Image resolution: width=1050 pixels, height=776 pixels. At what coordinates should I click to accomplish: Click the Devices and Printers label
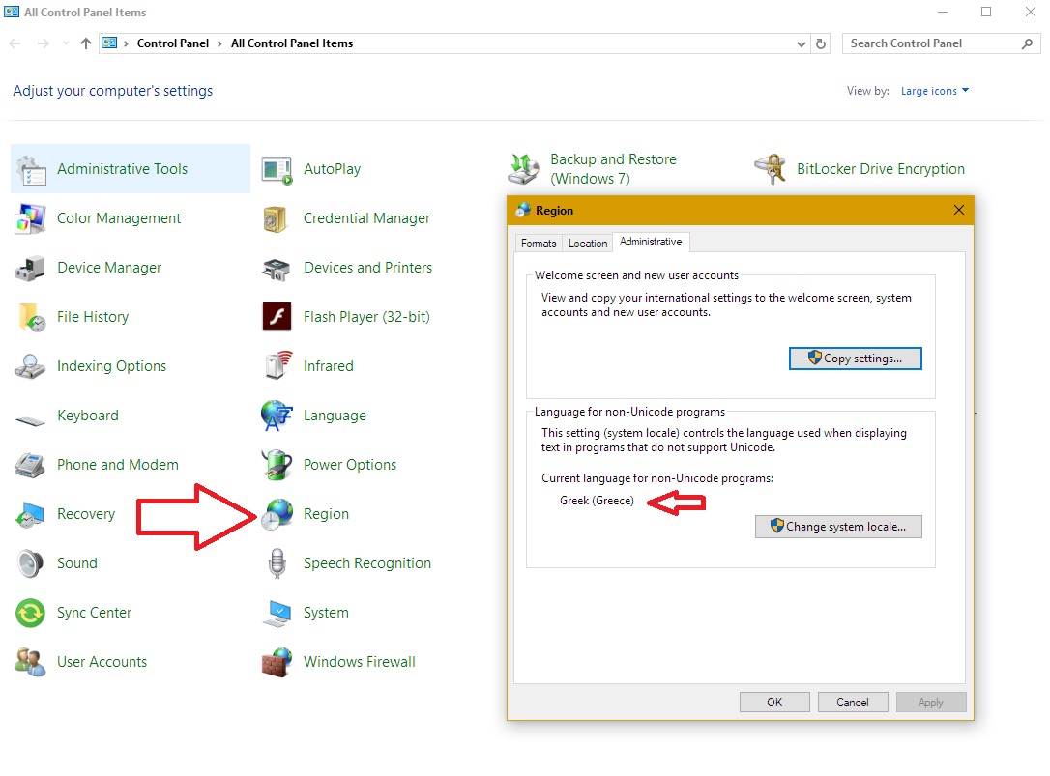coord(367,268)
